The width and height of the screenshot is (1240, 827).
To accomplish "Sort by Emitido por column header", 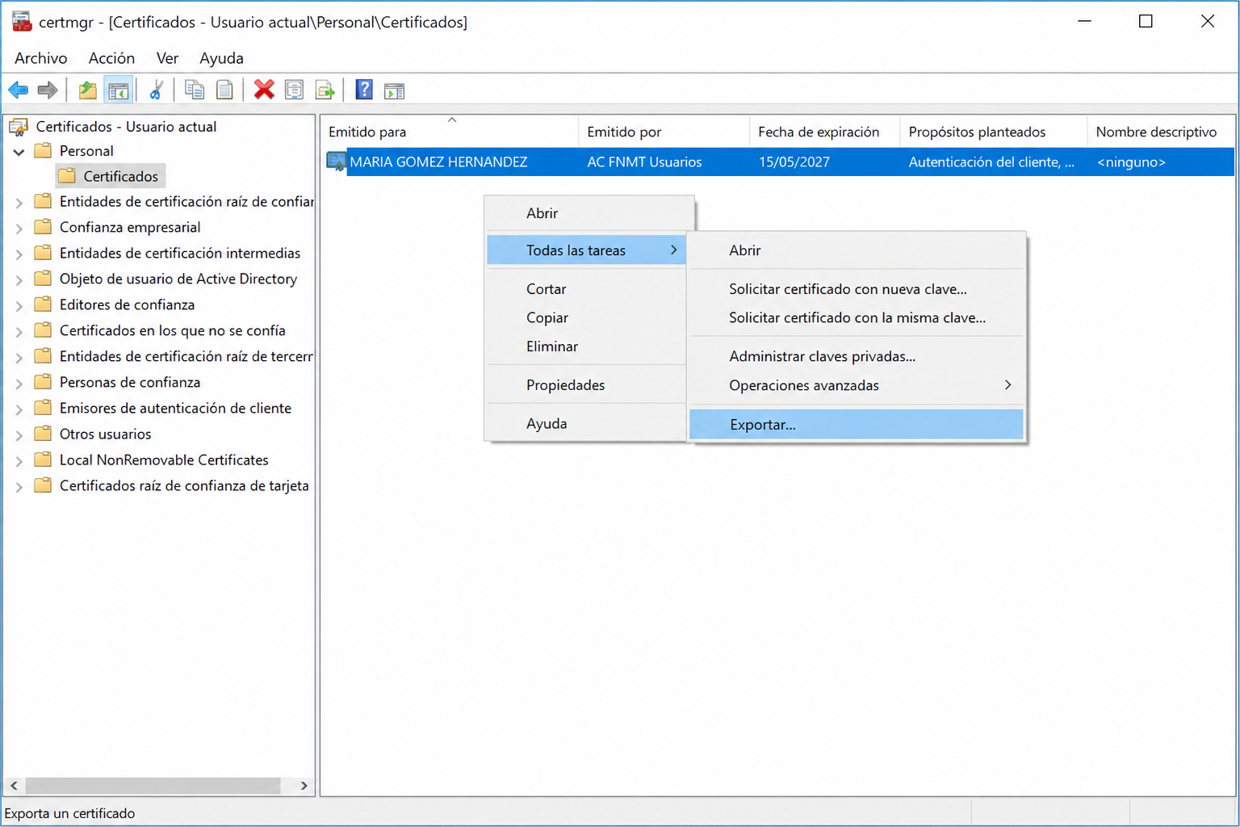I will tap(664, 132).
